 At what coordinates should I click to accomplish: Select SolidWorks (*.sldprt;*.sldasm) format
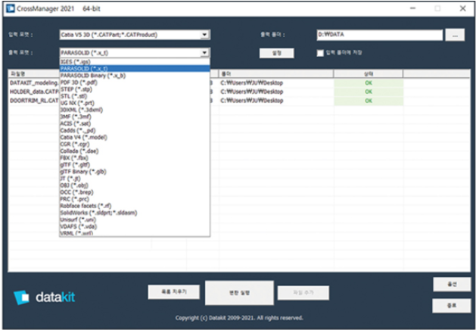pos(135,213)
